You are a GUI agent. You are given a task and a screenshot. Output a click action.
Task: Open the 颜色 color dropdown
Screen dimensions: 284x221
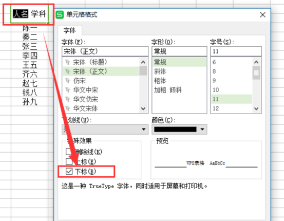pyautogui.click(x=179, y=130)
